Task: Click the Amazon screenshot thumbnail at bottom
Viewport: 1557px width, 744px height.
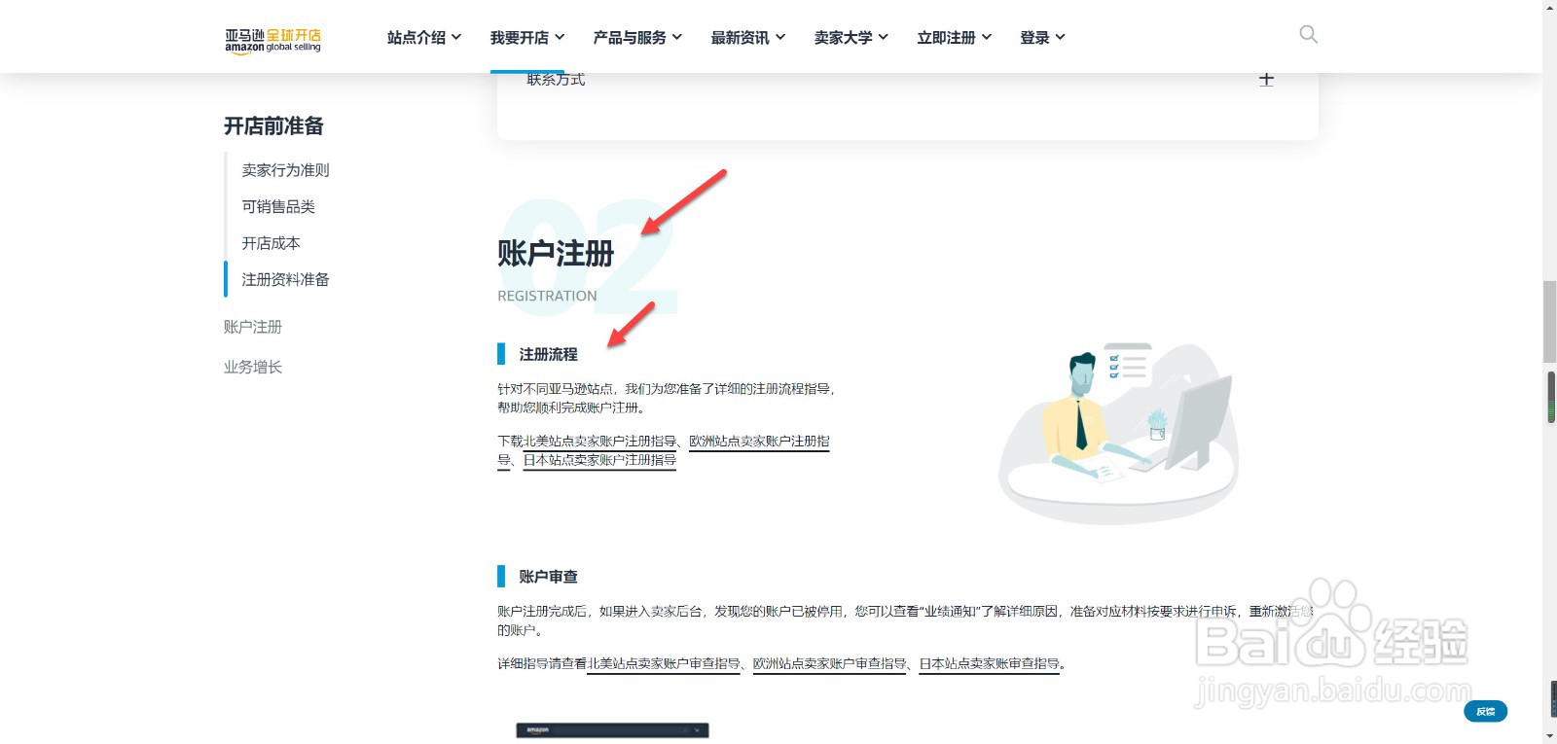Action: (x=612, y=730)
